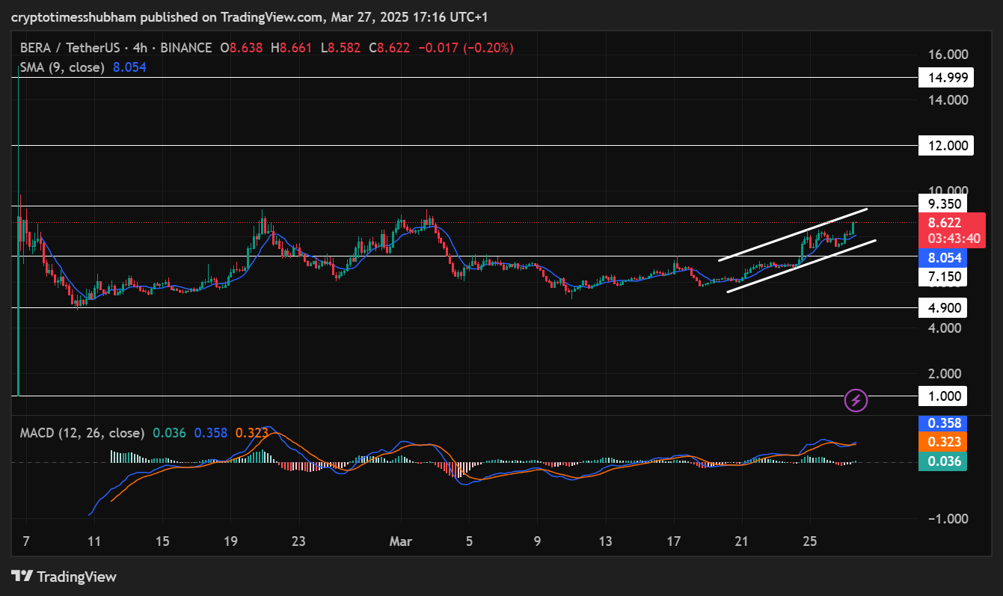Select the 1.000 price level label
The image size is (1003, 596).
click(x=942, y=396)
